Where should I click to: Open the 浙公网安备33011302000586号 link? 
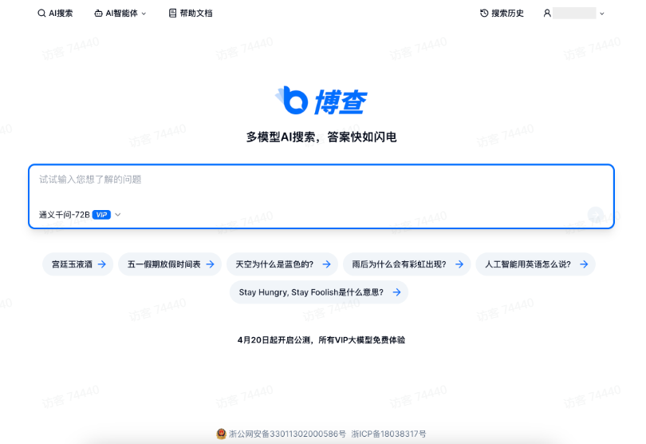point(287,434)
